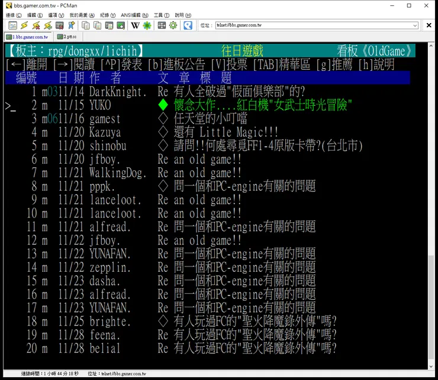Open the 連線 (C) menu
Viewport: 438px width, 380px height.
pyautogui.click(x=14, y=15)
